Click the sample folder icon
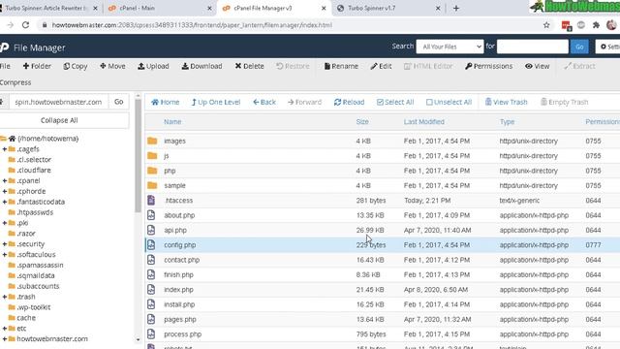 pyautogui.click(x=152, y=185)
